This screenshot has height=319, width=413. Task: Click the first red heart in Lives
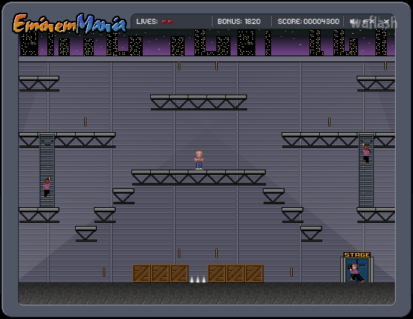164,22
